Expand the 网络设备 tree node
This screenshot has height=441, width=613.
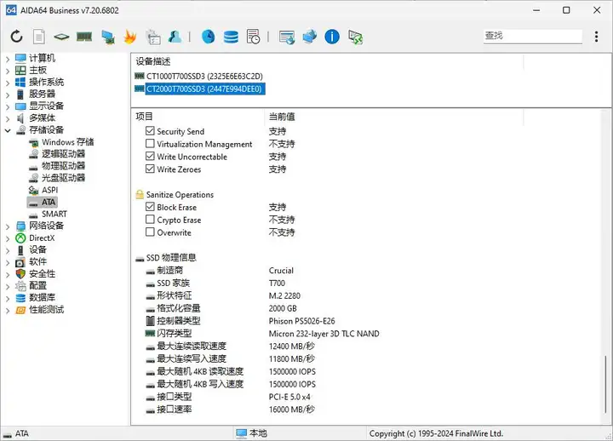8,226
